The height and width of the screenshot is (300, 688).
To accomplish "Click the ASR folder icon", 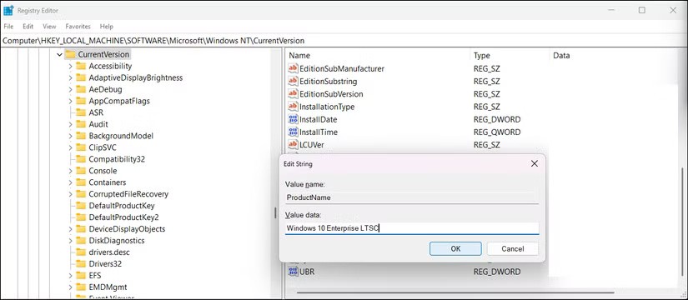I will 81,112.
